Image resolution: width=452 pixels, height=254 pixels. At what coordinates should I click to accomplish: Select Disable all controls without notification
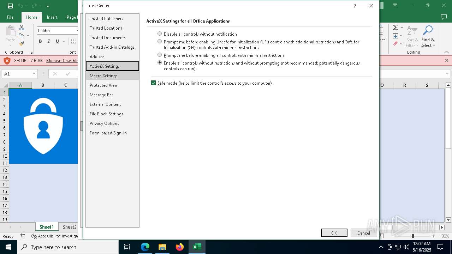pos(160,34)
